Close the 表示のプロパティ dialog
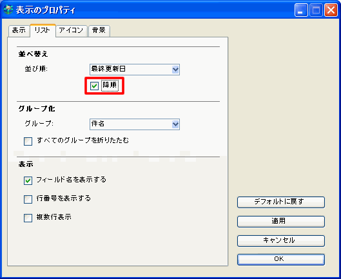This screenshot has width=341, height=279. 331,10
